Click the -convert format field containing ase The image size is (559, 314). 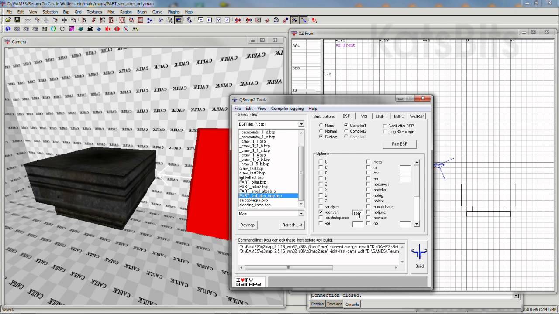click(x=357, y=213)
